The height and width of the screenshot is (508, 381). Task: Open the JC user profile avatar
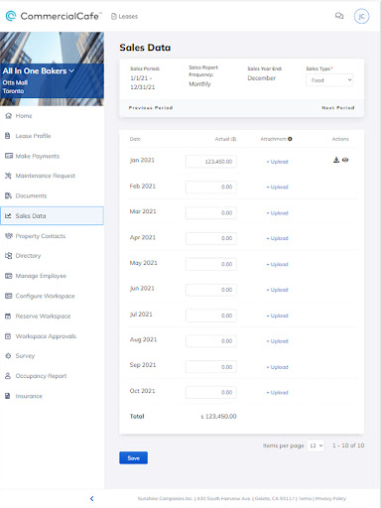pos(361,16)
